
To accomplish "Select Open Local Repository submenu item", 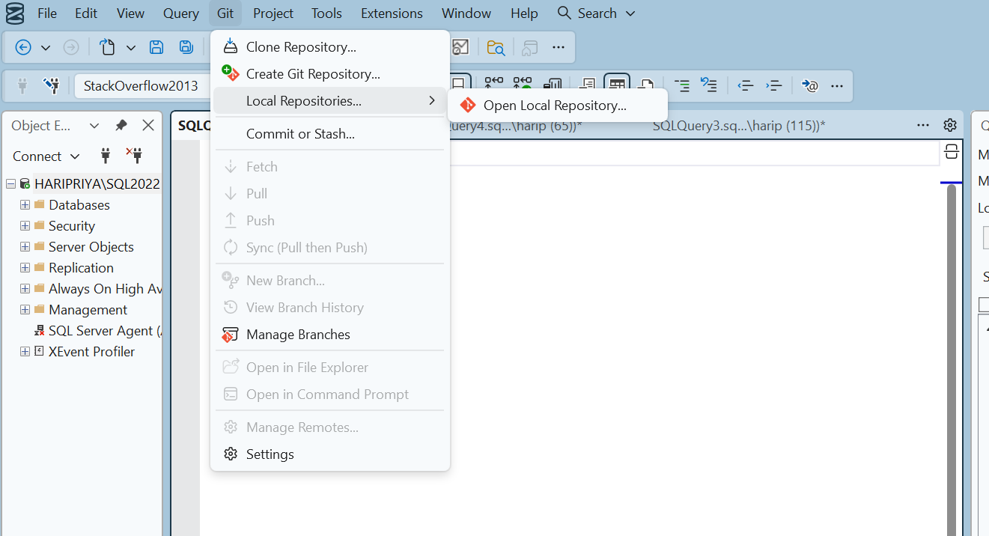I will pyautogui.click(x=558, y=106).
